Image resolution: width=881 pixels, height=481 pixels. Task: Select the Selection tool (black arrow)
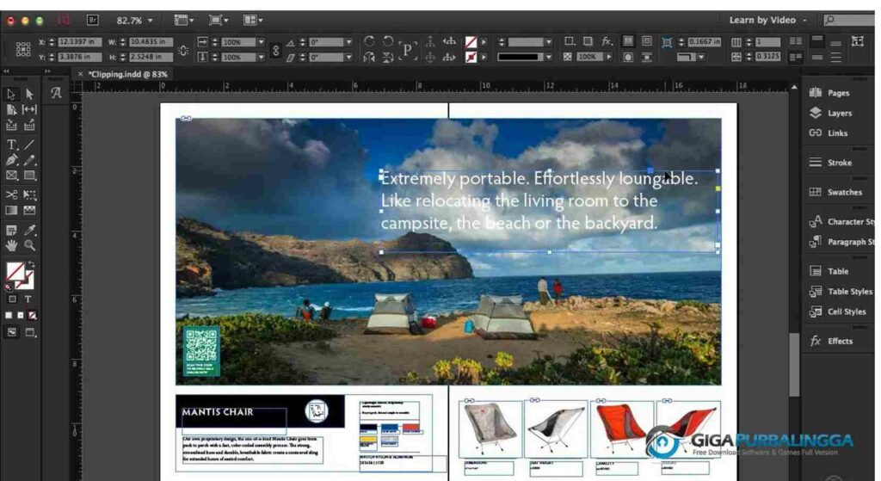11,95
